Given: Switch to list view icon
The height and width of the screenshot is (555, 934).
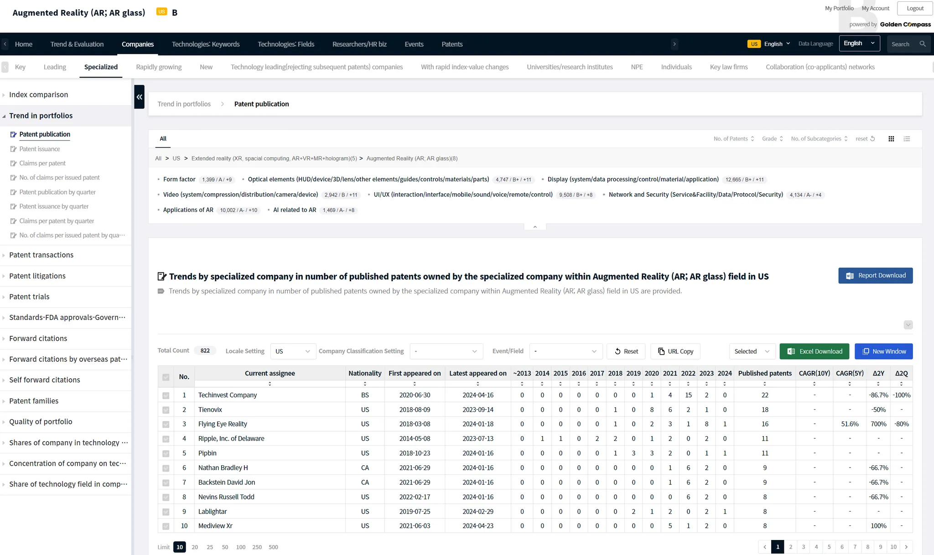Looking at the screenshot, I should pos(907,139).
